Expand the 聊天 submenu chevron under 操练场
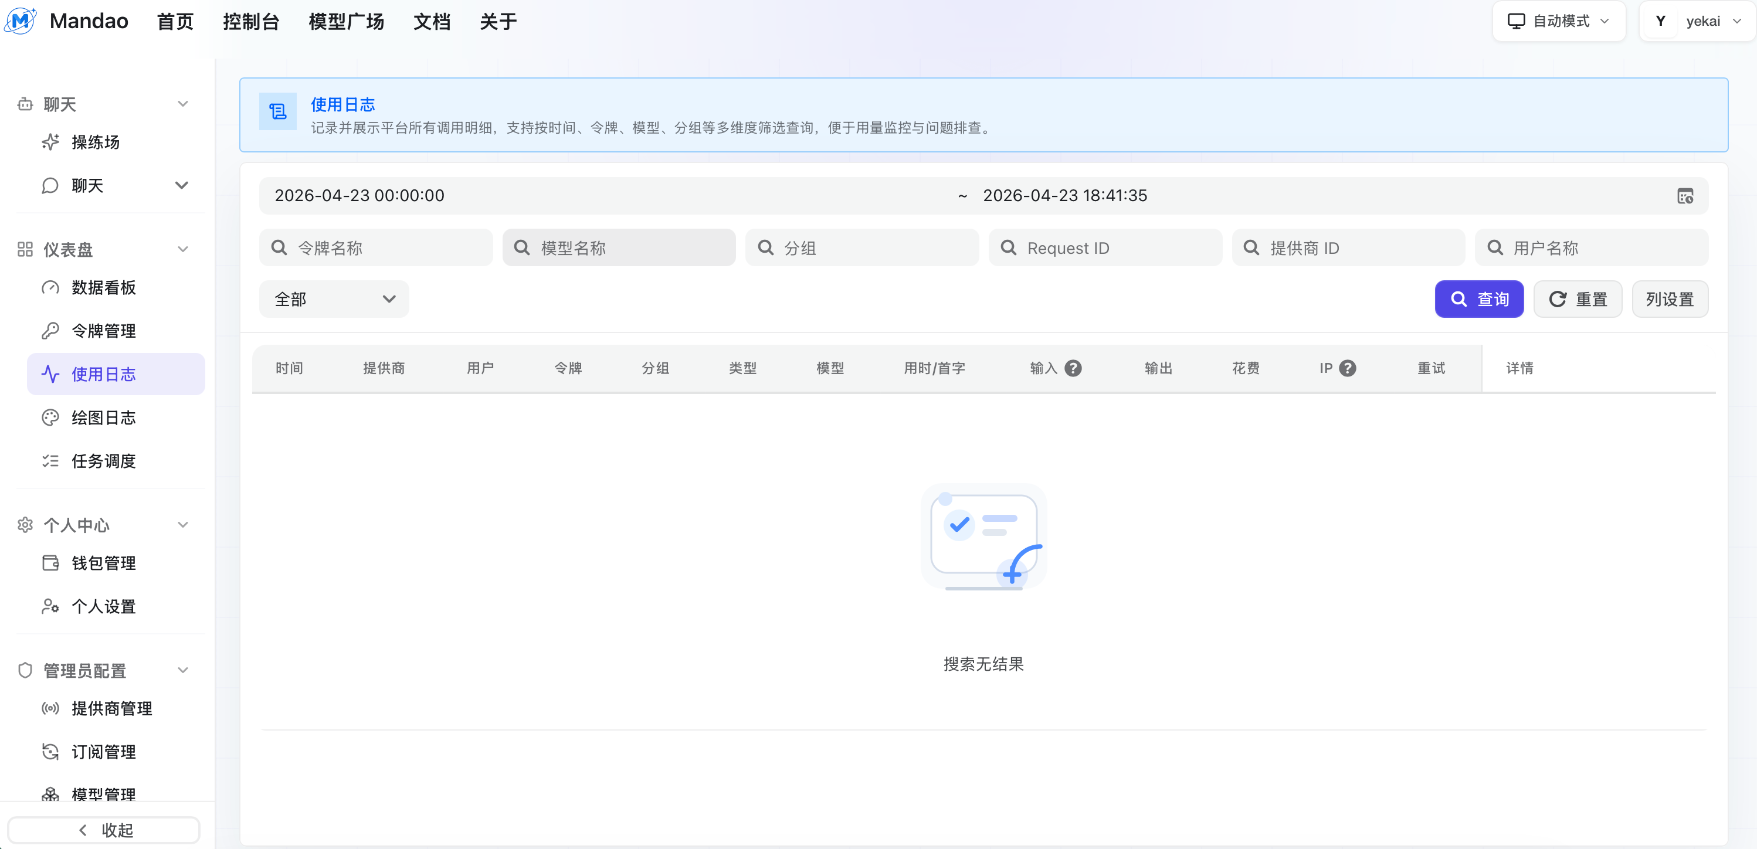 pos(181,185)
